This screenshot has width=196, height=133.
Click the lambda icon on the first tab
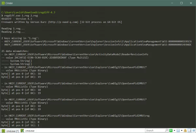point(3,131)
